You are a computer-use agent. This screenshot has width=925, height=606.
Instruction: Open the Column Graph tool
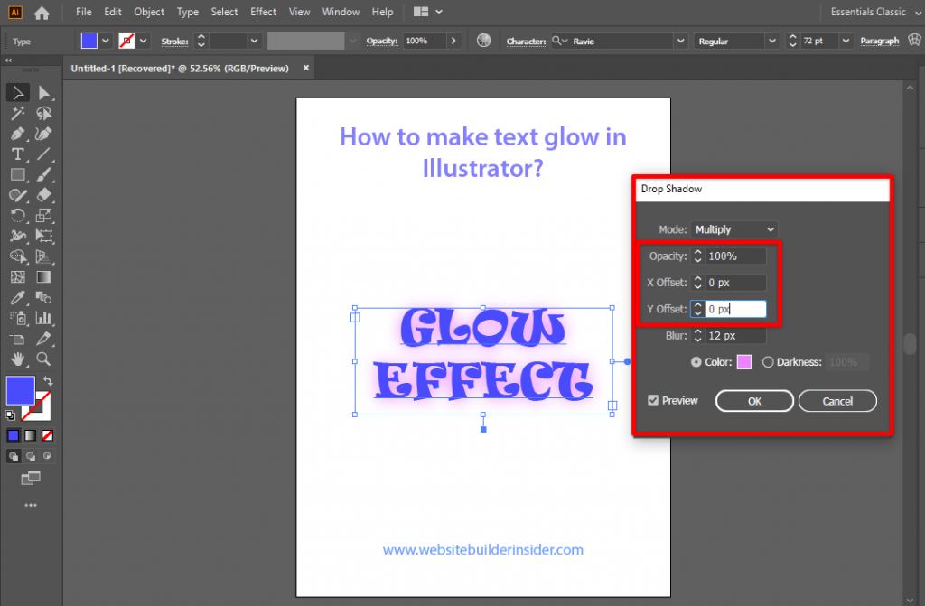[x=42, y=318]
